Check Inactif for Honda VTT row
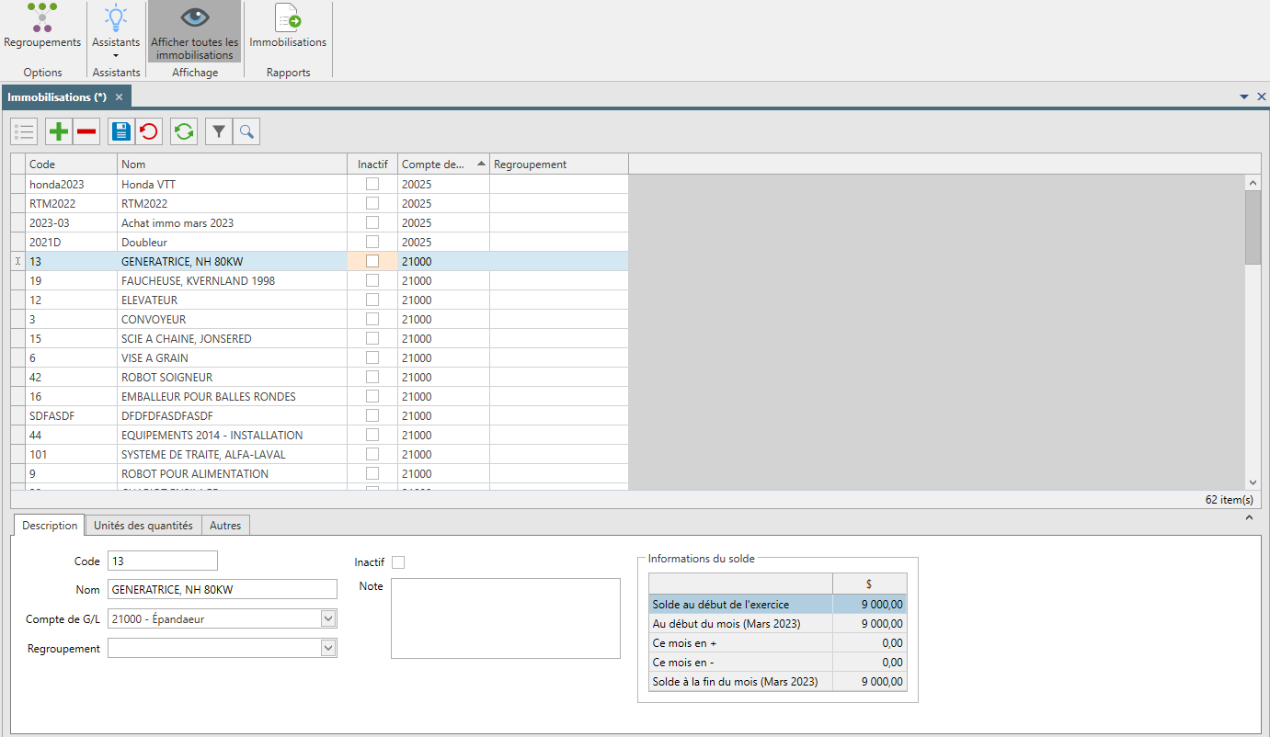Image resolution: width=1270 pixels, height=737 pixels. coord(372,184)
